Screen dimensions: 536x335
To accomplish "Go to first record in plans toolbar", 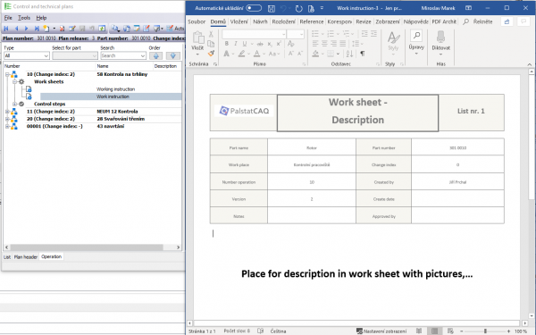I will [6, 29].
